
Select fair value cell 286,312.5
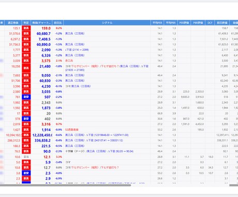coord(14,140)
